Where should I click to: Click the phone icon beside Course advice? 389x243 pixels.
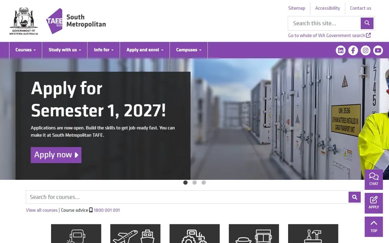tap(91, 210)
